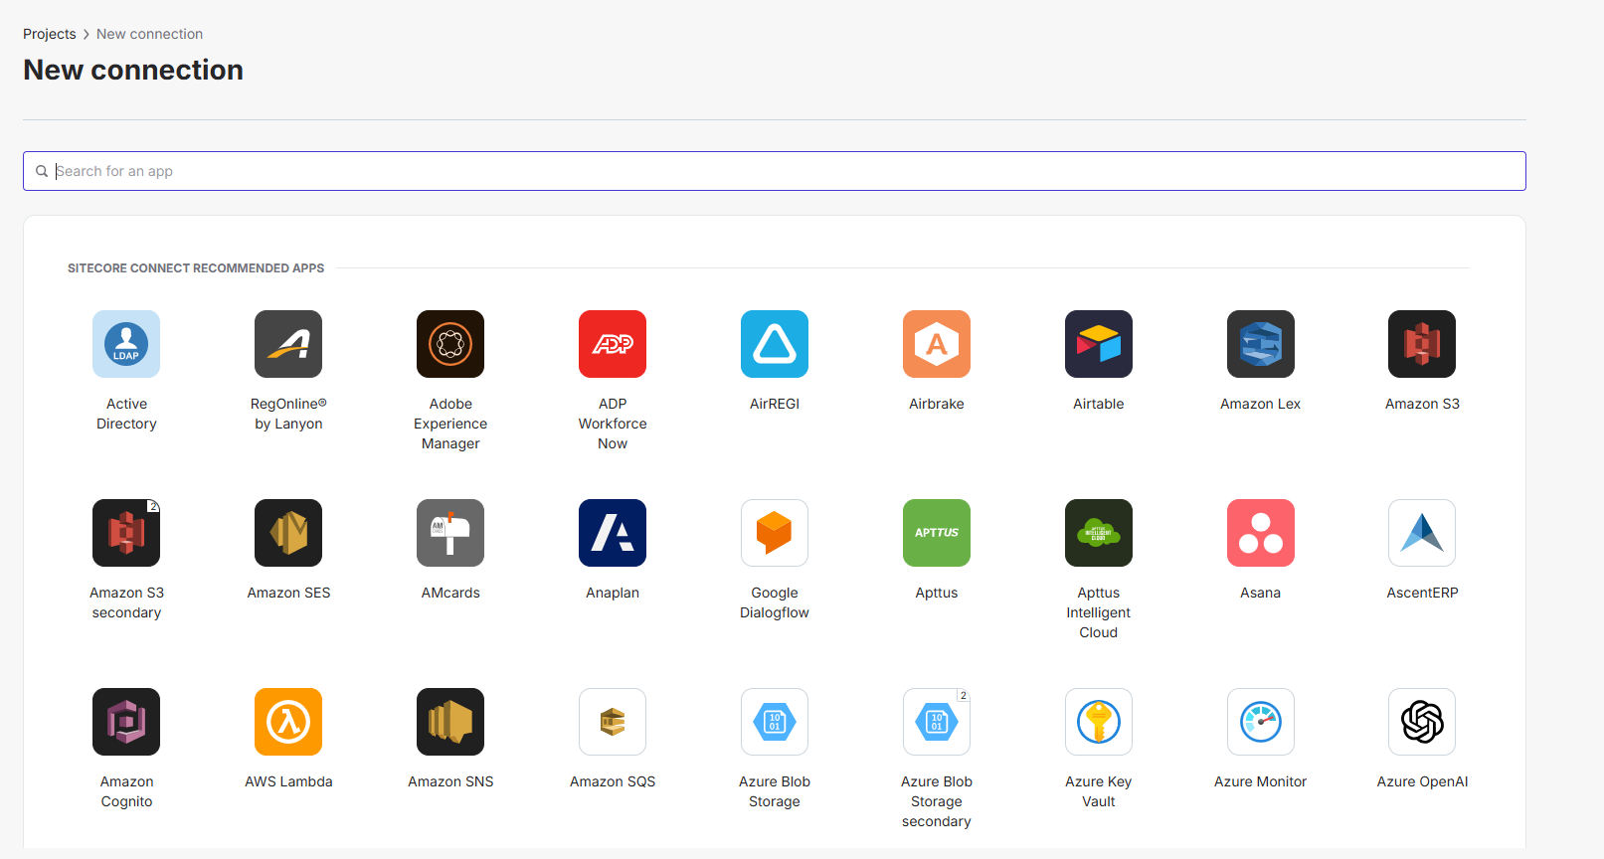The image size is (1604, 859).
Task: Select the Amazon S3 app icon
Action: [1422, 344]
